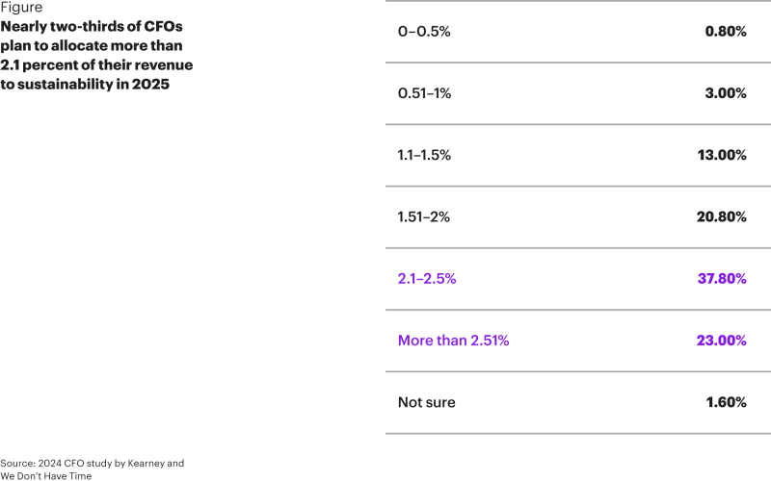Click the "Figure" heading text
The height and width of the screenshot is (481, 771).
click(21, 8)
